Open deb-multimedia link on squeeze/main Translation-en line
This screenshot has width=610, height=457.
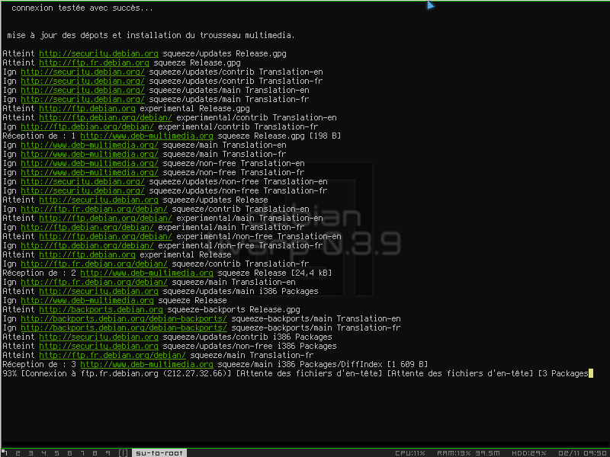89,145
